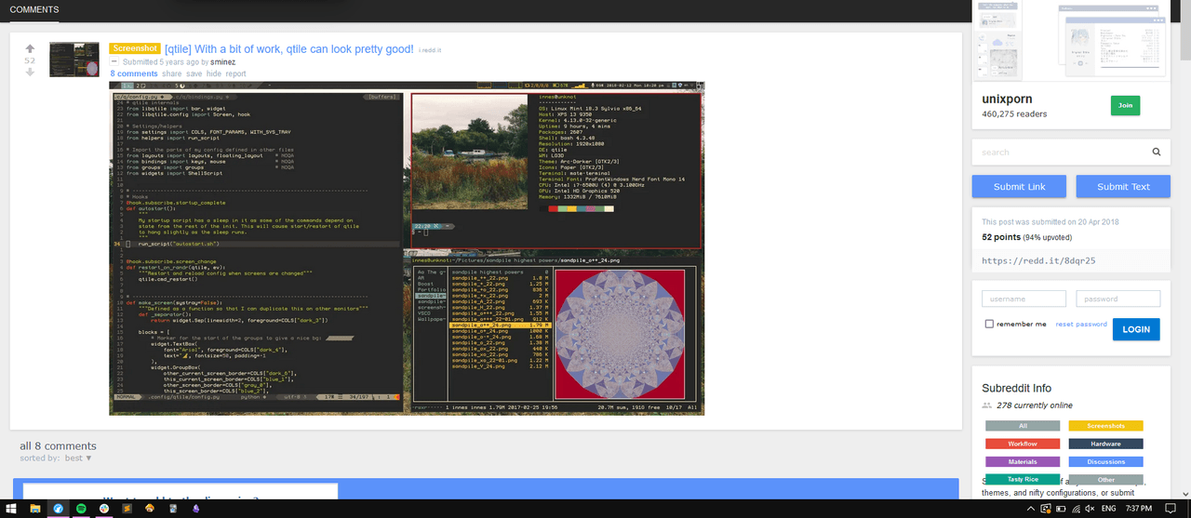Open Spotify from the taskbar
1191x518 pixels.
[x=81, y=509]
